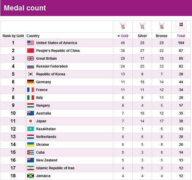Sort by the Bronze column header
Screen dimensions: 192x180
[162, 36]
